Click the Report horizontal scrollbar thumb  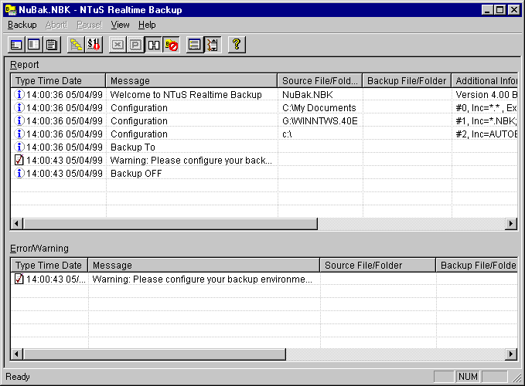click(x=170, y=224)
